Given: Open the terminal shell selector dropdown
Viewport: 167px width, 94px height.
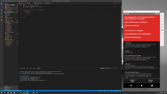Looking at the screenshot, I should (x=105, y=68).
